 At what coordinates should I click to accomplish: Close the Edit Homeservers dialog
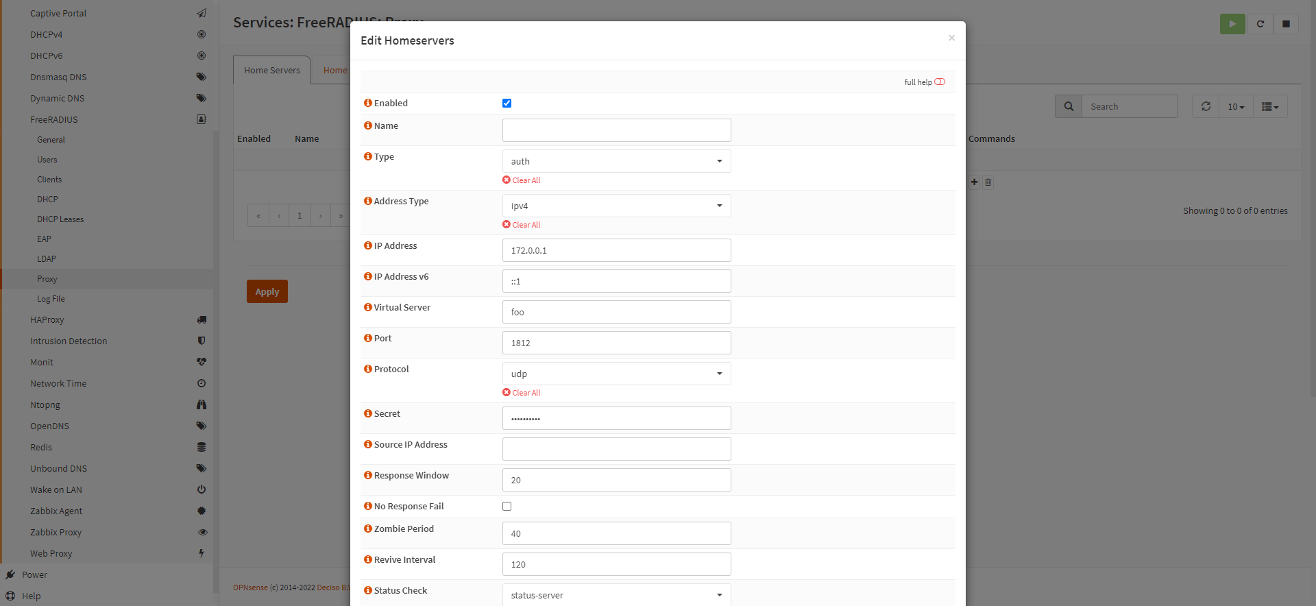point(951,38)
